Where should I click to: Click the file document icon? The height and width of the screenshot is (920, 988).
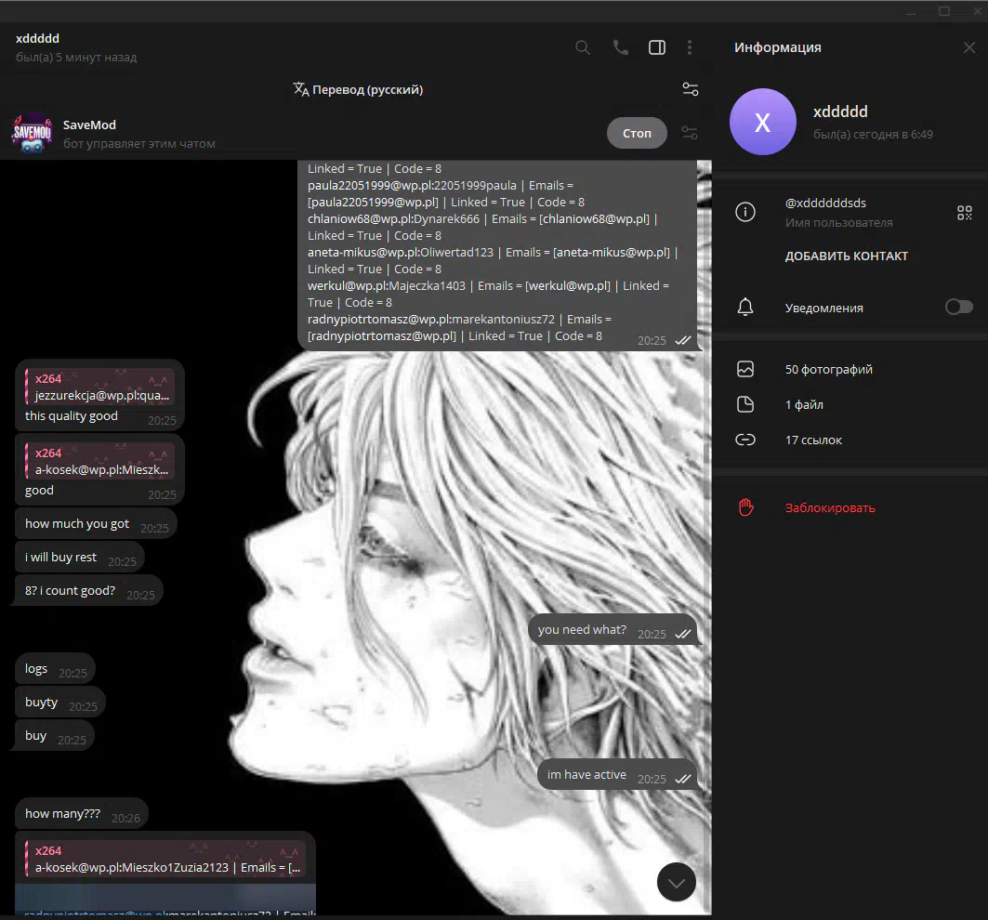(x=745, y=404)
